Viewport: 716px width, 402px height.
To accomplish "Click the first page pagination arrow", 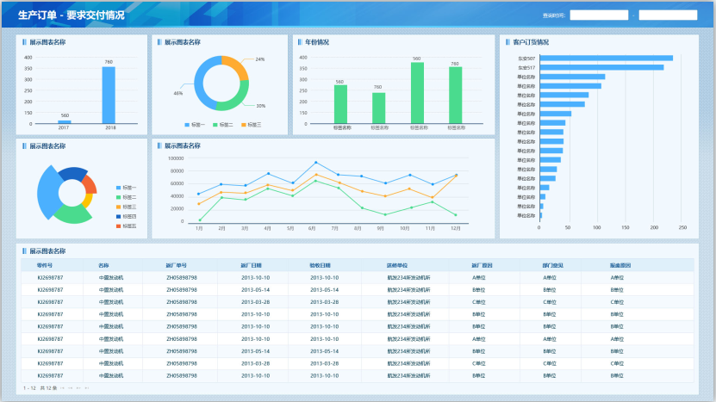I will pyautogui.click(x=62, y=388).
